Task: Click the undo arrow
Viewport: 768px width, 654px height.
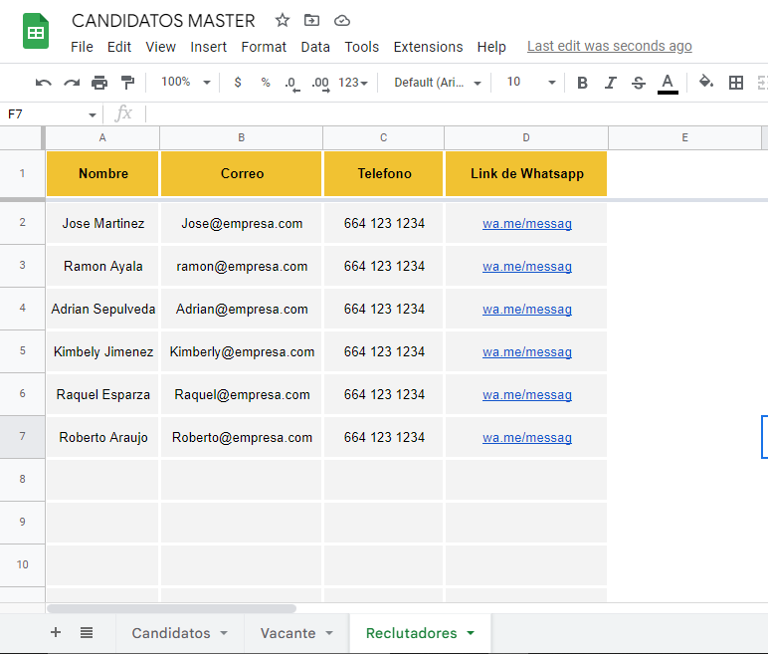Action: [44, 83]
